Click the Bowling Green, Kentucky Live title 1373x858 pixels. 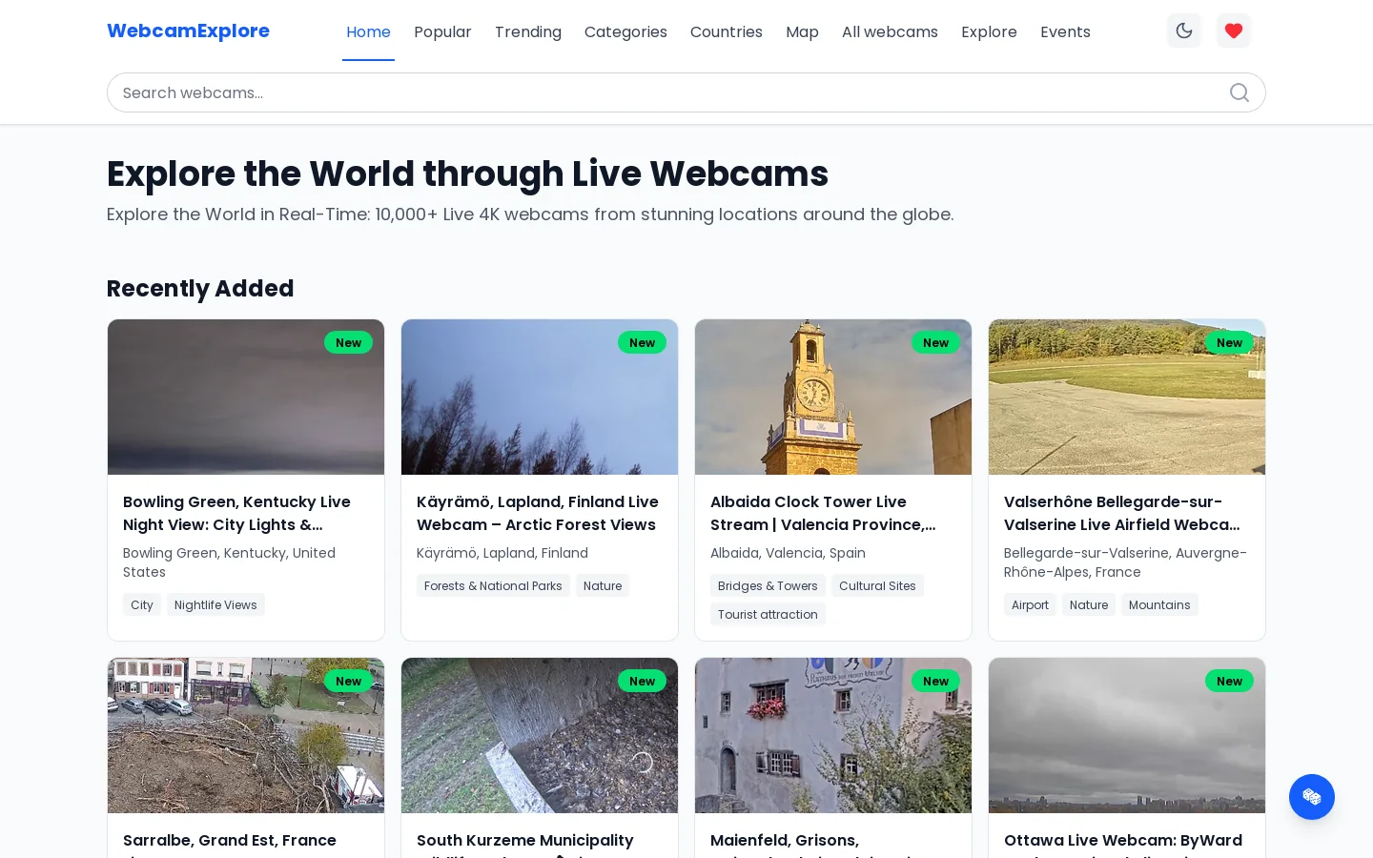click(x=236, y=513)
